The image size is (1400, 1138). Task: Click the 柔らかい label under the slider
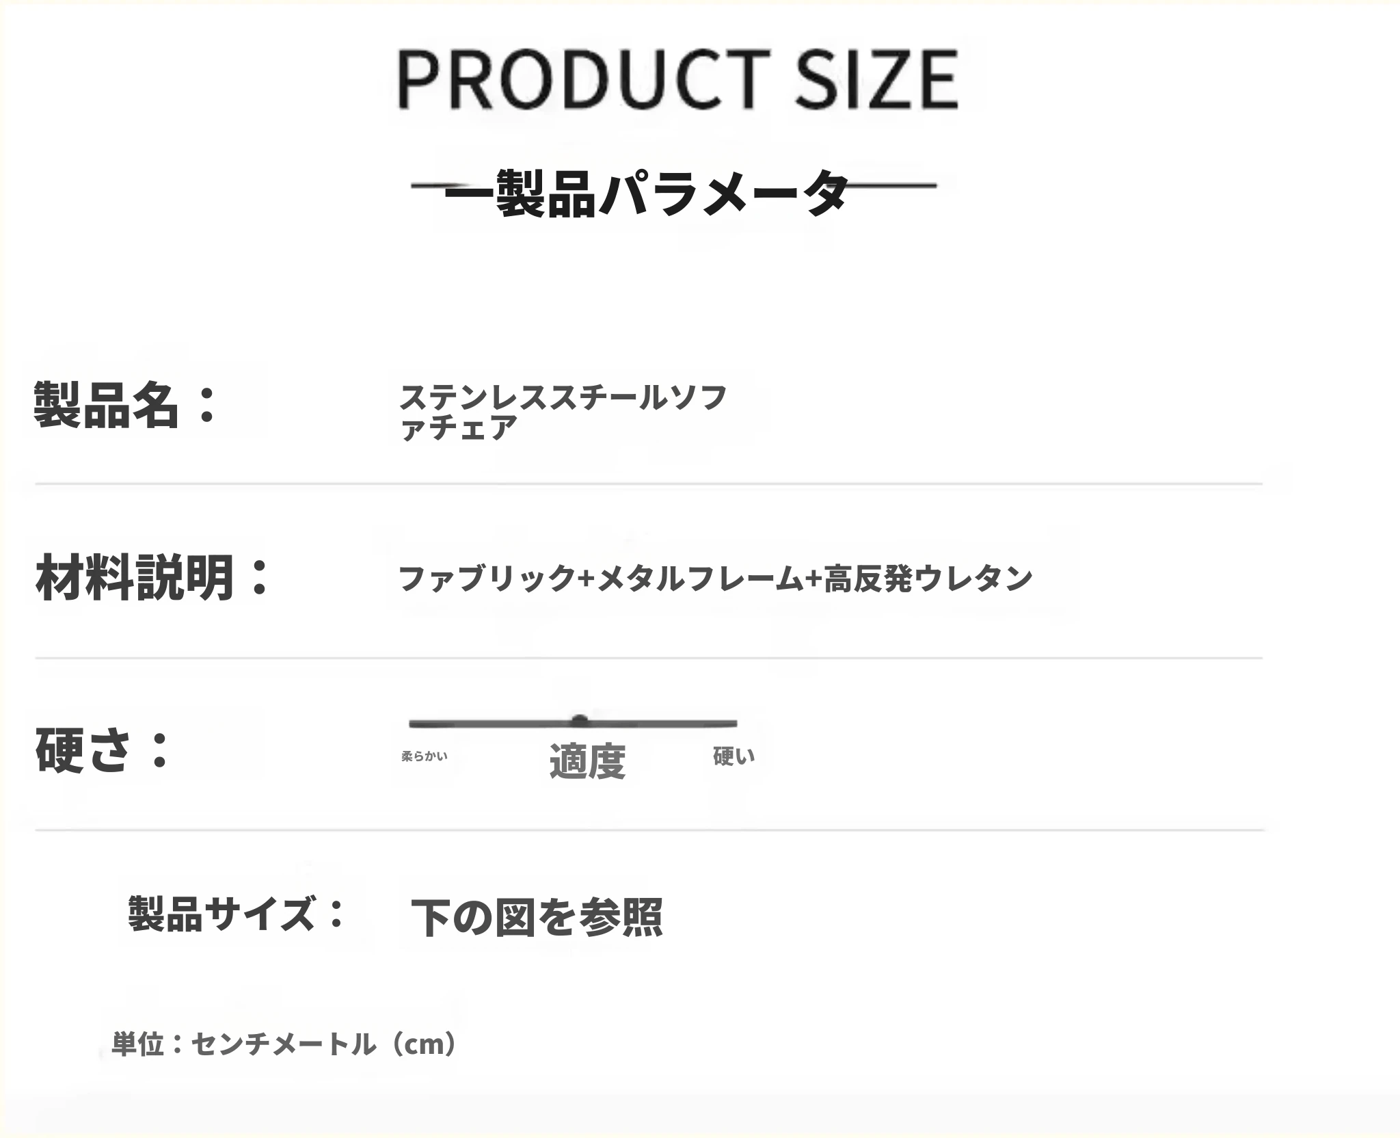click(x=424, y=756)
